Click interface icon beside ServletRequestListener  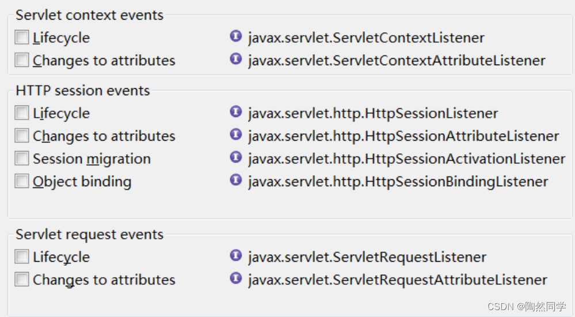(x=236, y=255)
